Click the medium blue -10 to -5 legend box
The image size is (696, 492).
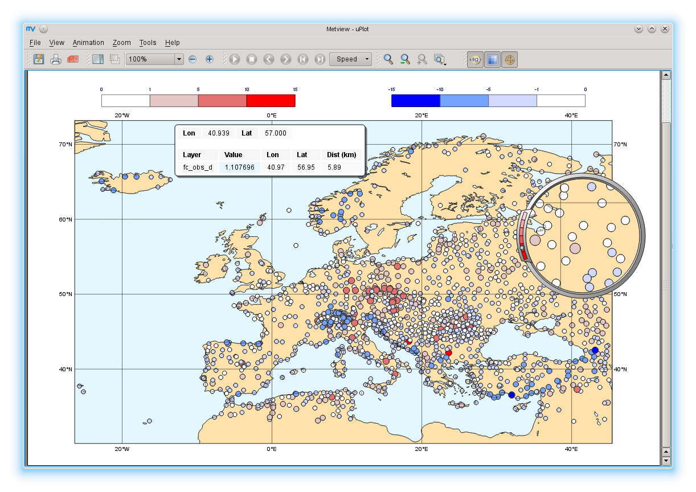(464, 101)
